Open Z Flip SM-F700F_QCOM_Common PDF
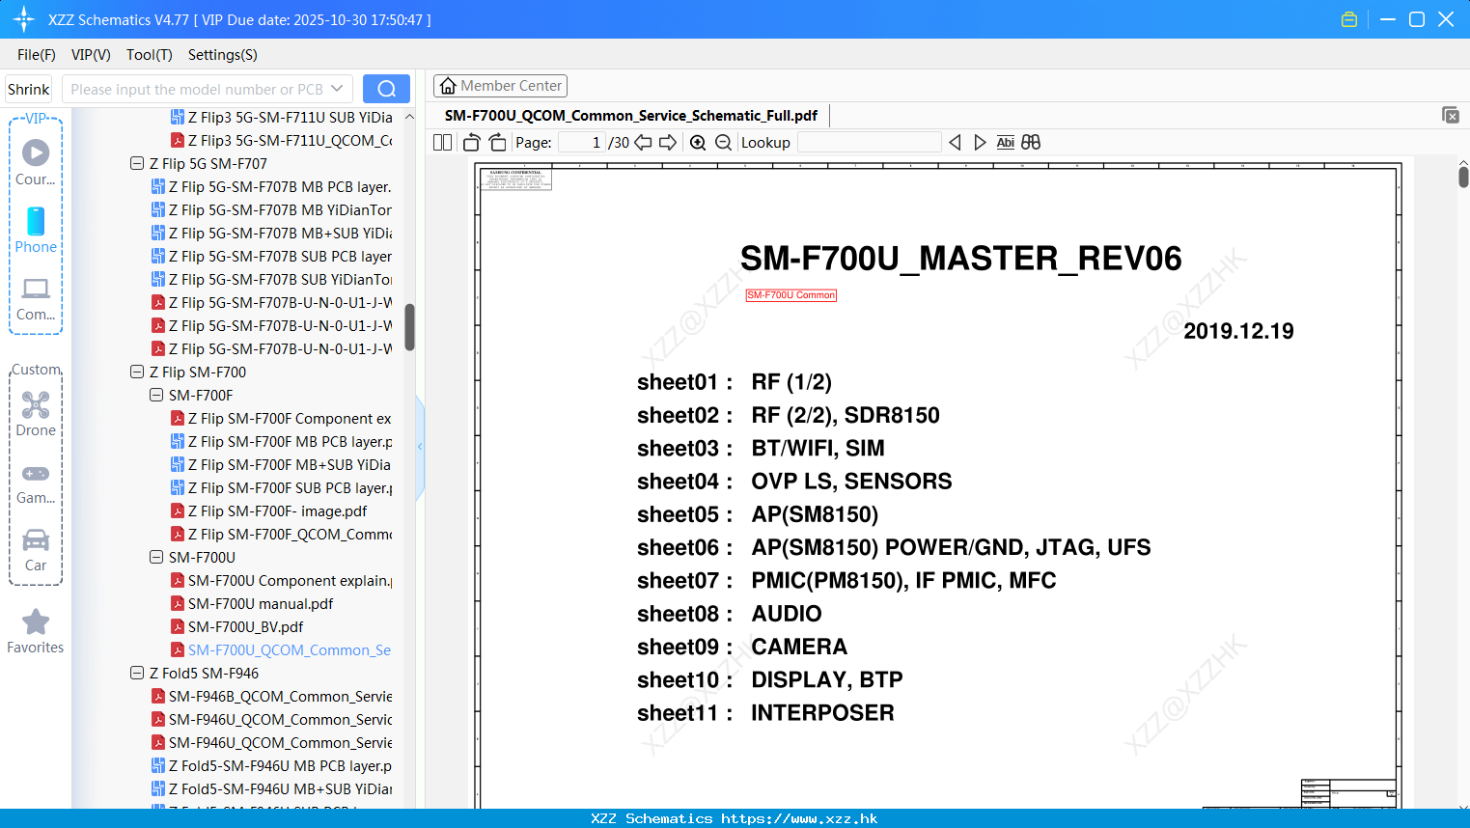The width and height of the screenshot is (1470, 828). 282,534
